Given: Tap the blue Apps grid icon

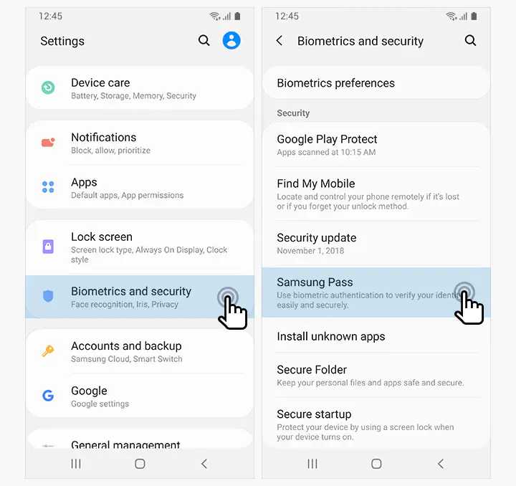Looking at the screenshot, I should (48, 187).
